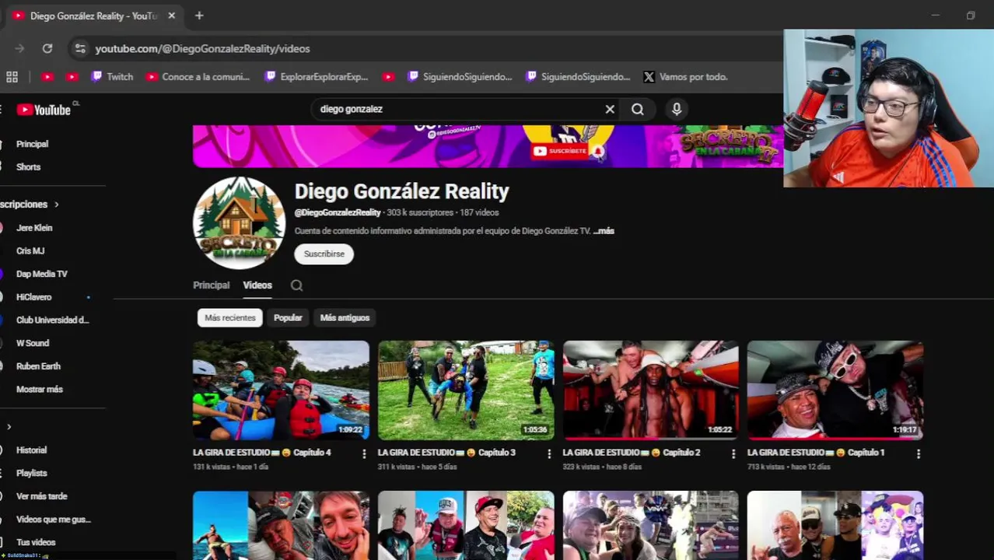Open the Capítulo 1 video thumbnail

[x=835, y=390]
